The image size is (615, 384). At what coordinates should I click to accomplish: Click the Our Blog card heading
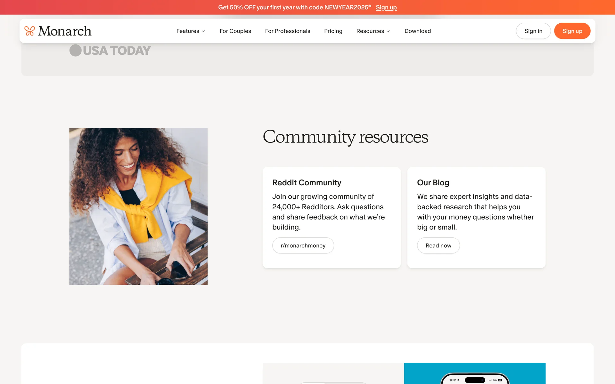[x=433, y=182]
